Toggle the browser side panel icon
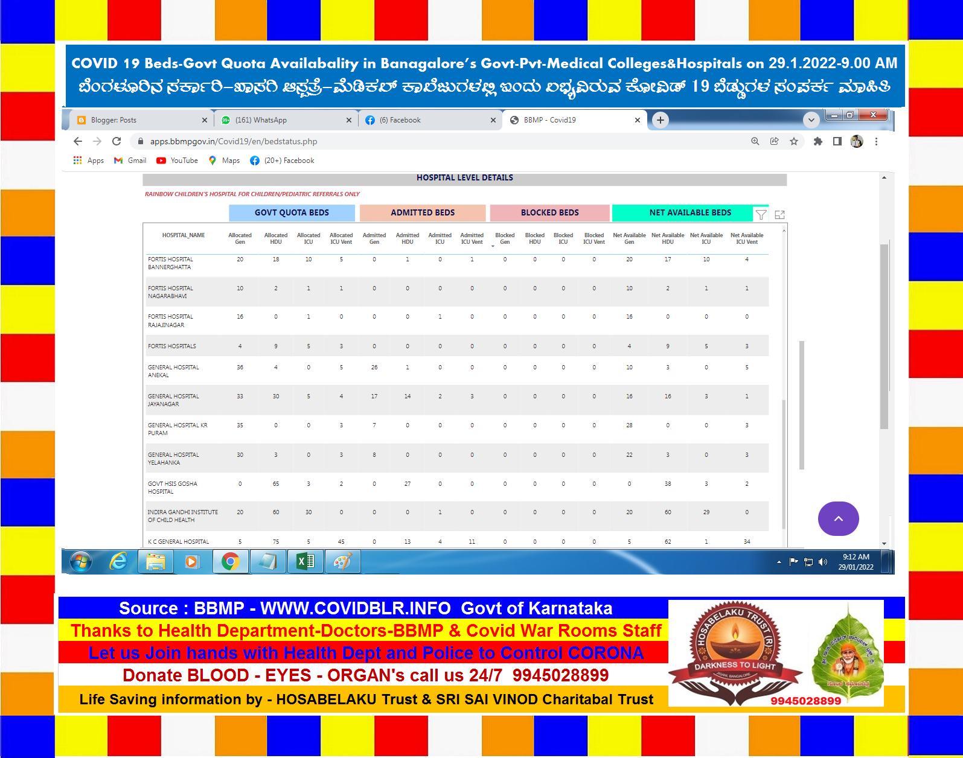Image resolution: width=963 pixels, height=758 pixels. point(837,141)
